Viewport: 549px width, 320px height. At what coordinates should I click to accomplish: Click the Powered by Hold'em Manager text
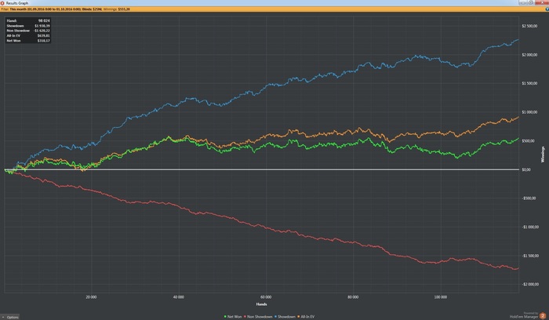click(524, 315)
